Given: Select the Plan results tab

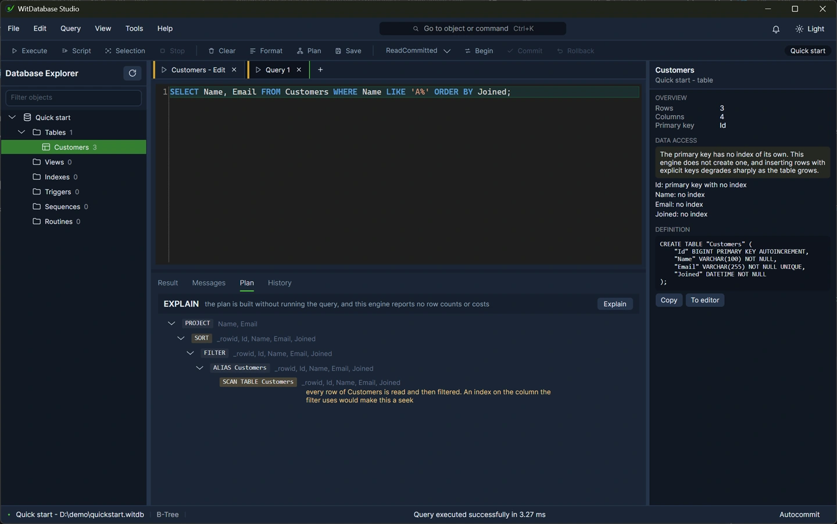Looking at the screenshot, I should 247,283.
